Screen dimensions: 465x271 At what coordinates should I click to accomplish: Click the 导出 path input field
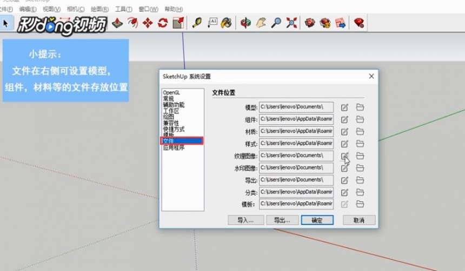click(296, 180)
